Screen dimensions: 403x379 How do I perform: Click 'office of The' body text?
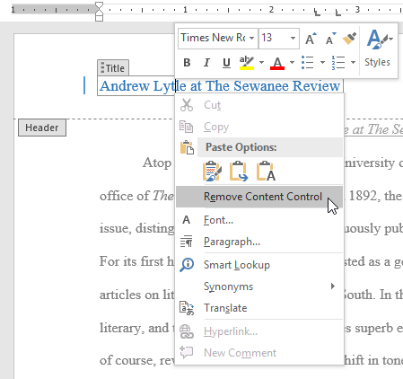136,196
